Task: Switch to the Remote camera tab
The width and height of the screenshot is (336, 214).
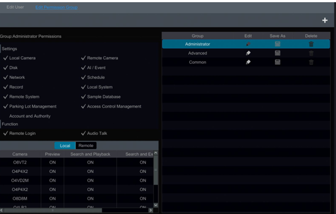Action: point(86,146)
